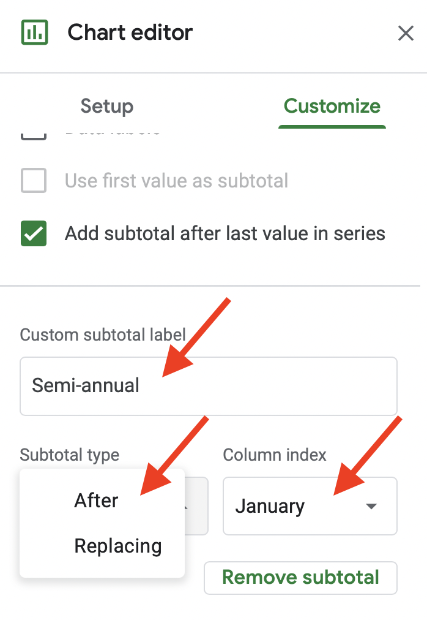Image resolution: width=427 pixels, height=620 pixels.
Task: Enable Use first value as subtotal checkbox
Action: (34, 181)
